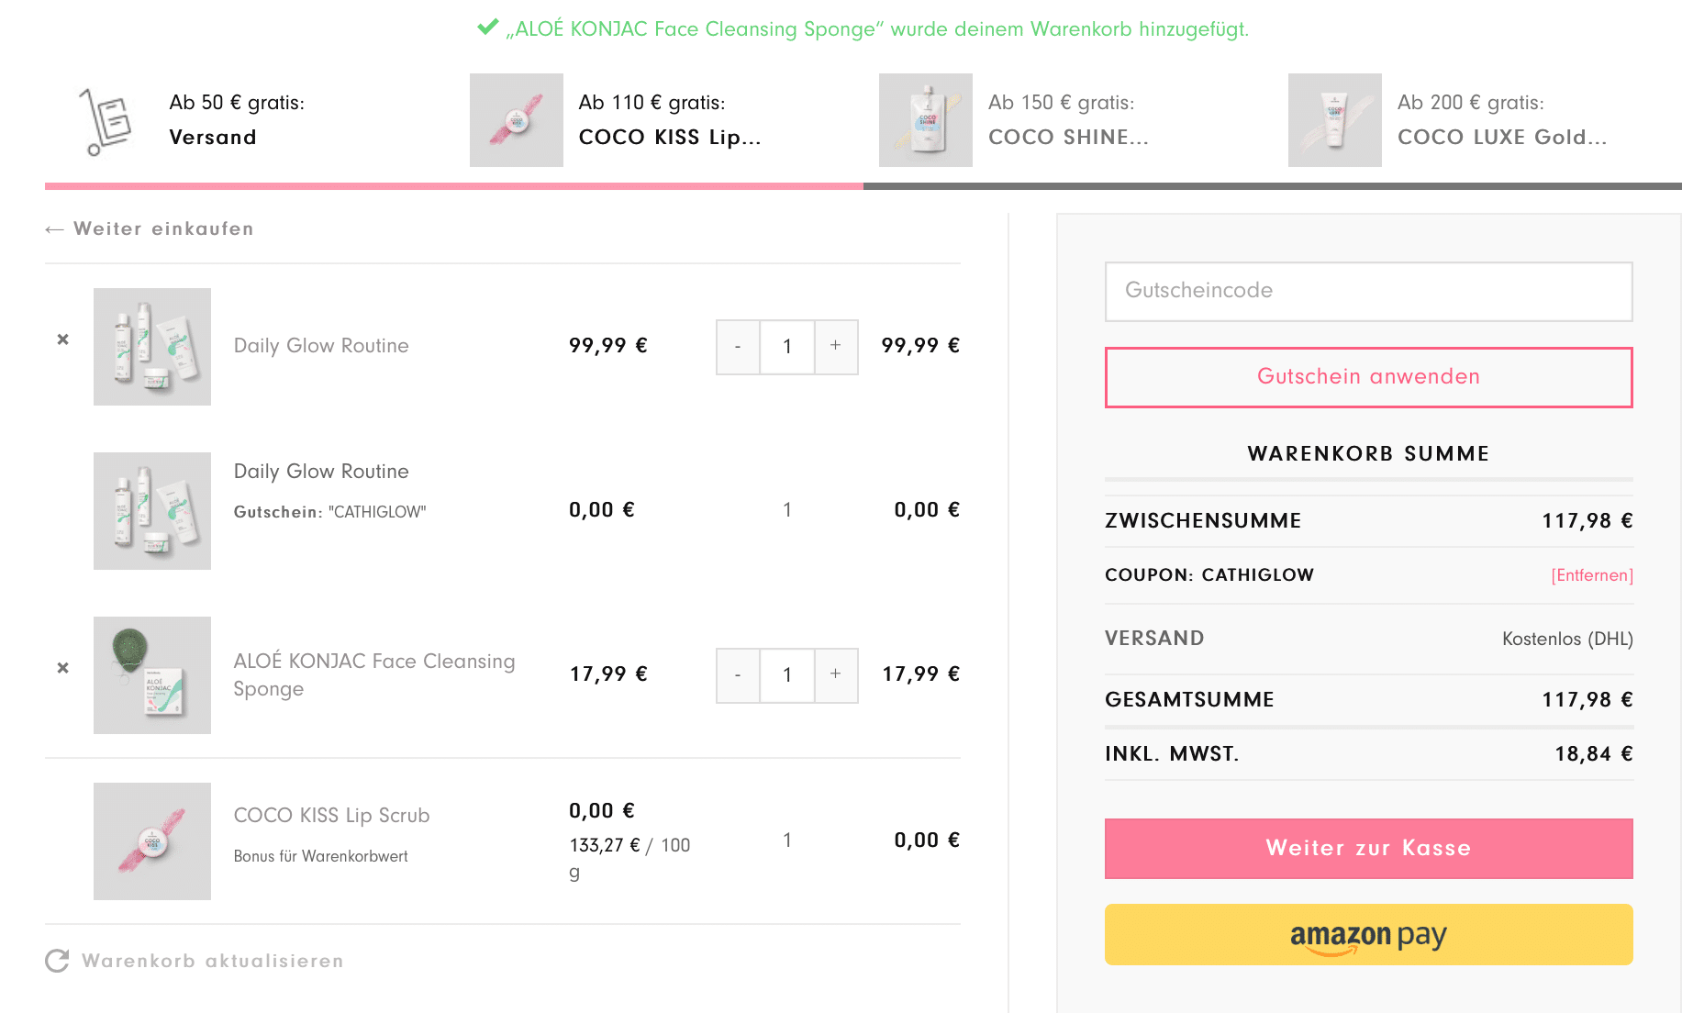Click the pink cart-value progress bar
The height and width of the screenshot is (1013, 1682).
point(454,186)
